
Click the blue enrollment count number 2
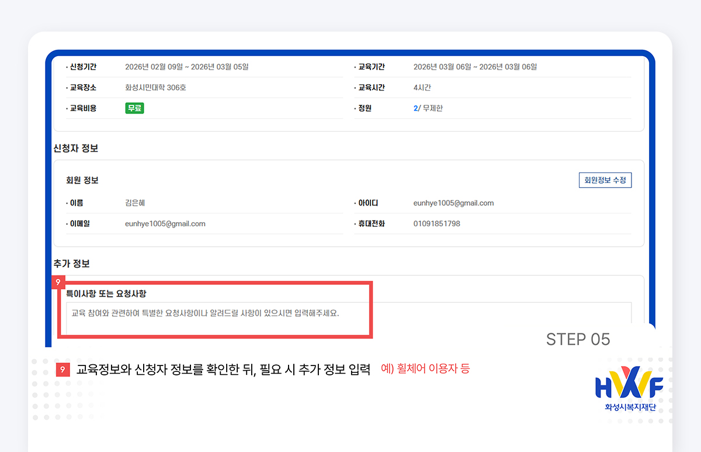click(x=415, y=108)
